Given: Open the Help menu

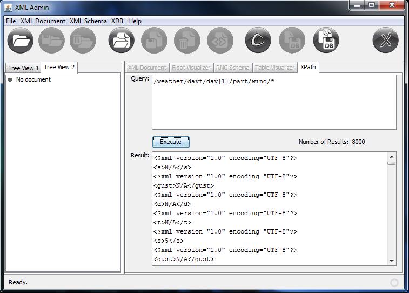Looking at the screenshot, I should (135, 21).
